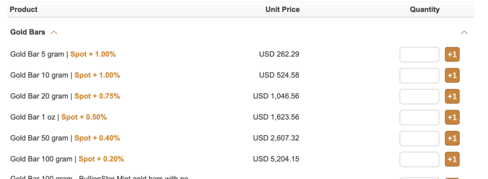Click the Gold Bars section heading

[x=28, y=32]
